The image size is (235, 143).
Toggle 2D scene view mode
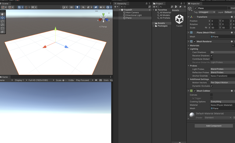pyautogui.click(x=71, y=7)
